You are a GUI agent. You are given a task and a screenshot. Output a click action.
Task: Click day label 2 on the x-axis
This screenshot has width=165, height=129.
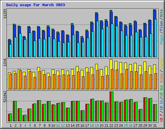click(15, 125)
